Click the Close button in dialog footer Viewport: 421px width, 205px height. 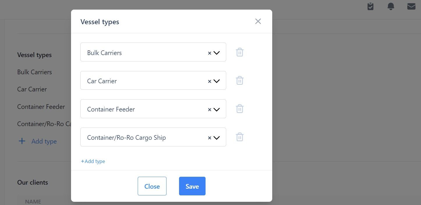click(152, 186)
